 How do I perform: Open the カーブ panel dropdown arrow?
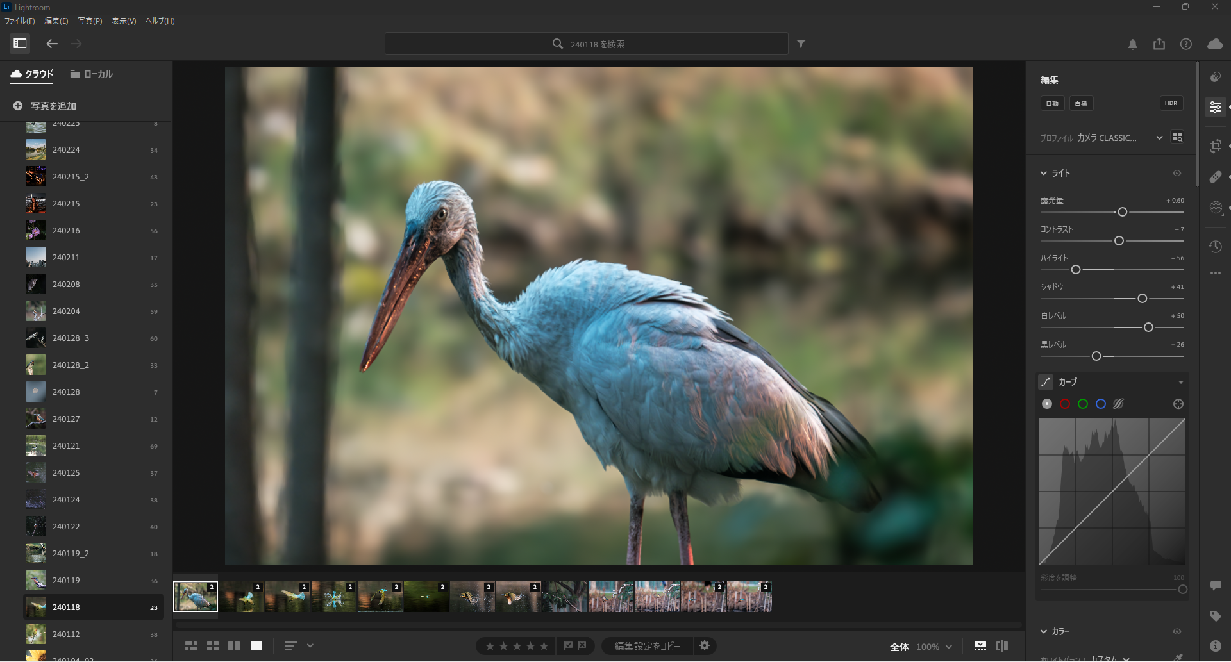click(1180, 383)
